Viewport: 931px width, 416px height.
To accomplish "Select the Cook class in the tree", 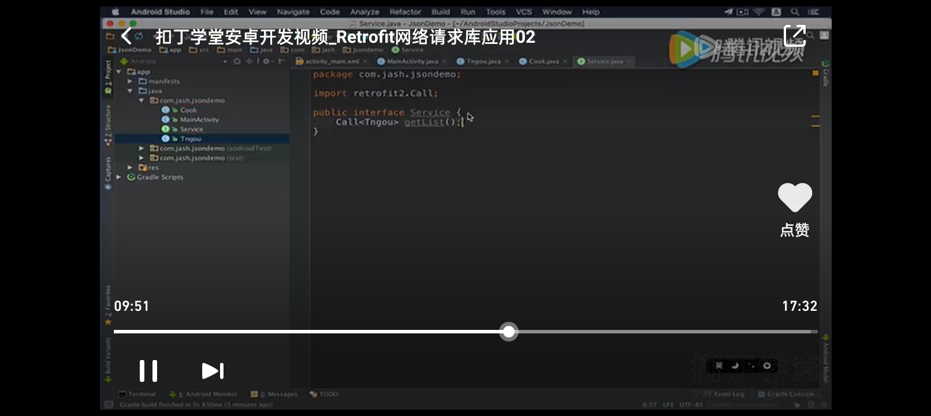I will click(188, 110).
